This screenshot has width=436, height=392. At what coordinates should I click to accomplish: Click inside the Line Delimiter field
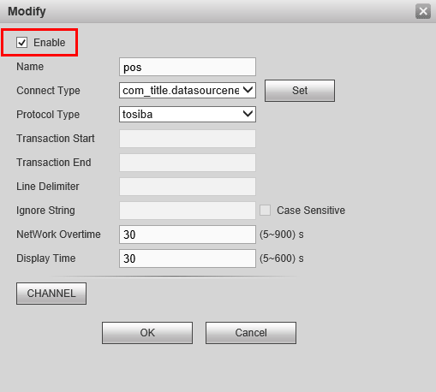(x=188, y=187)
